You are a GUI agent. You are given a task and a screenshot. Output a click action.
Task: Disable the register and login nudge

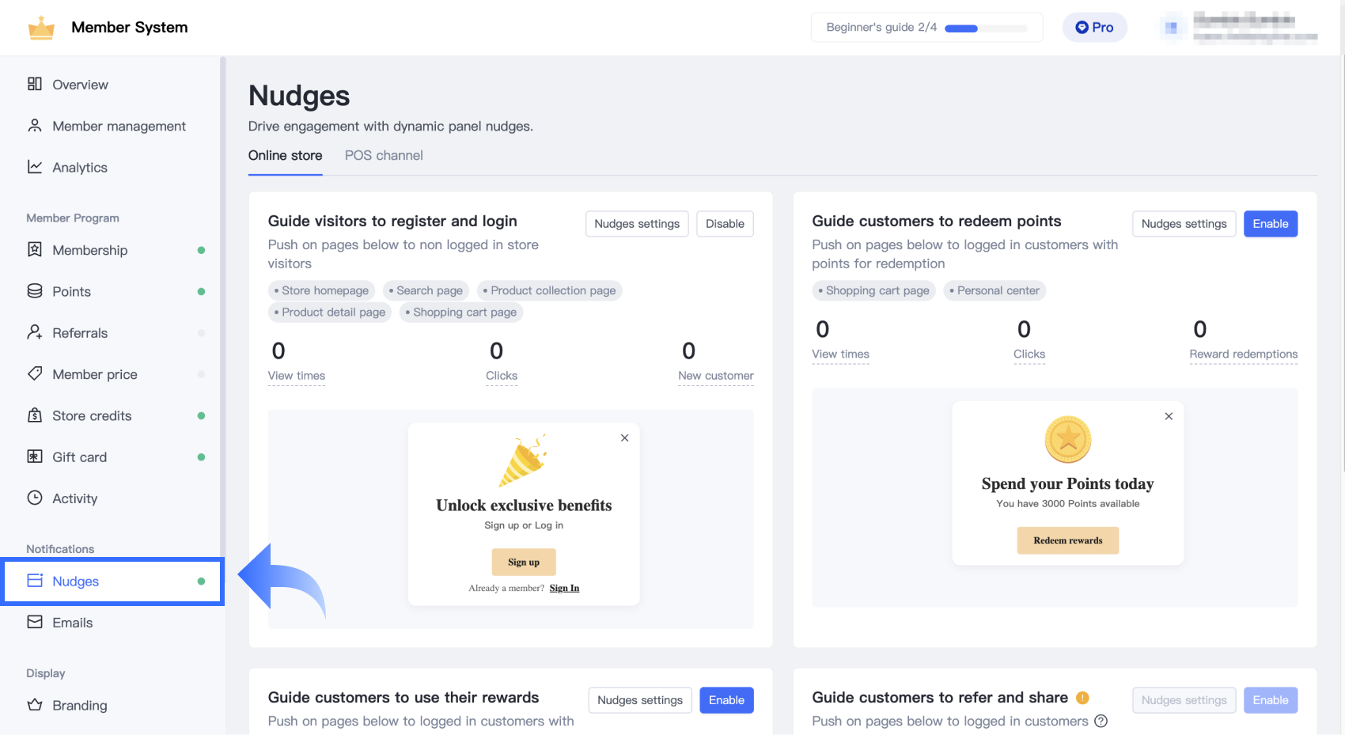[725, 224]
